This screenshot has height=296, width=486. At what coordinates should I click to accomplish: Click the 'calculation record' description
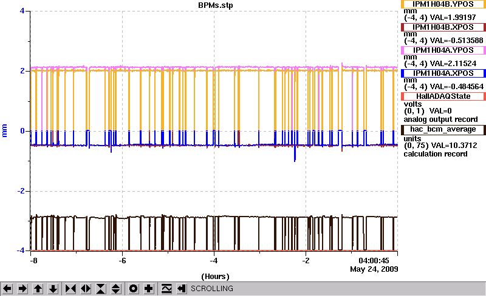click(x=436, y=154)
